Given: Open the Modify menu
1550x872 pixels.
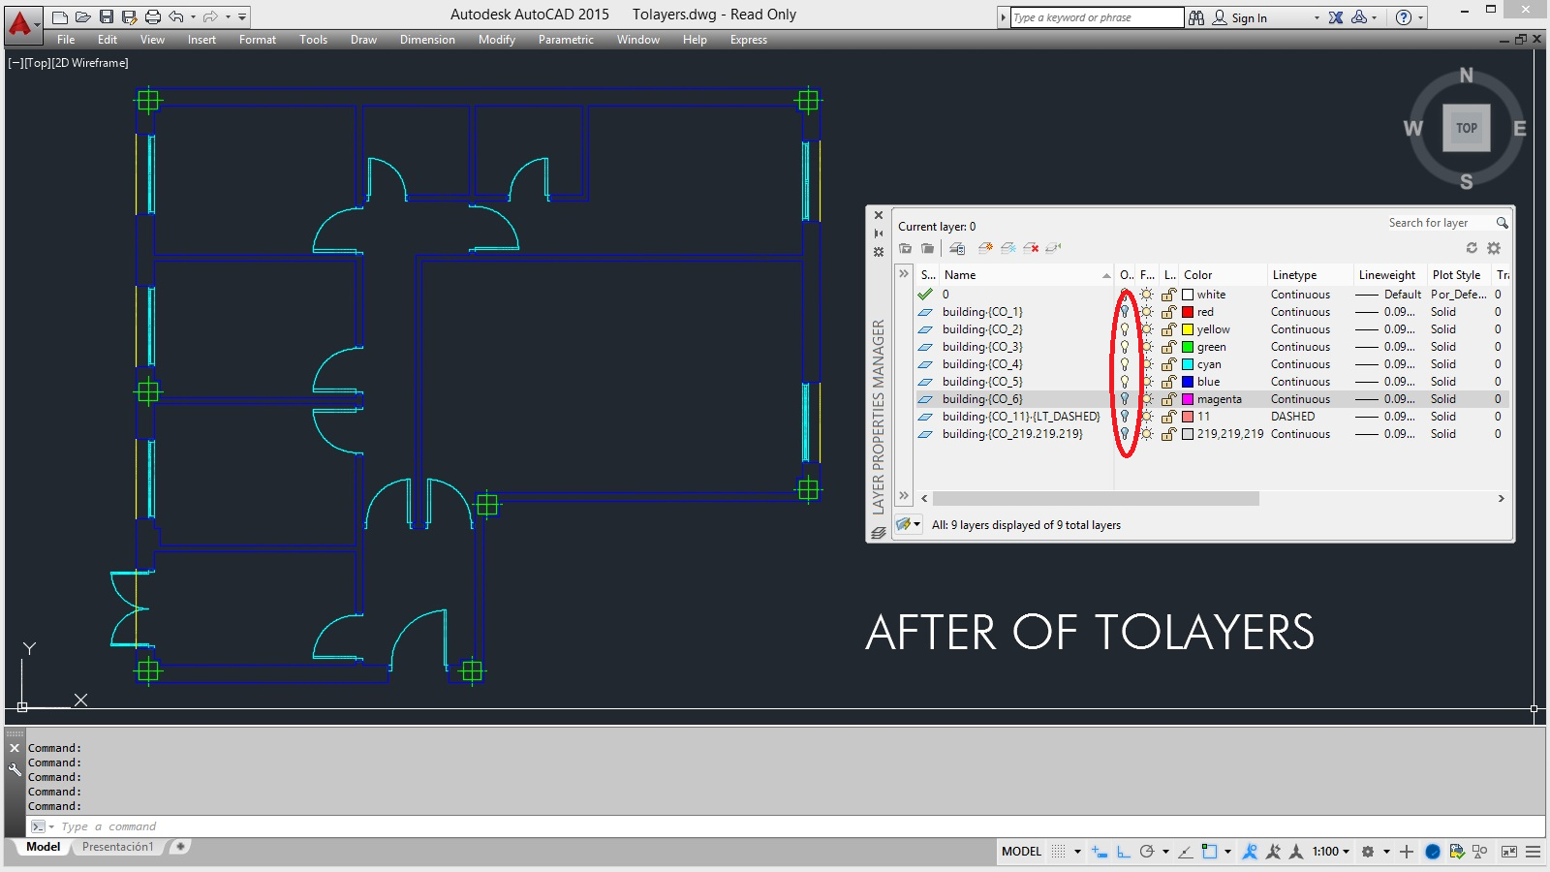Looking at the screenshot, I should coord(497,40).
